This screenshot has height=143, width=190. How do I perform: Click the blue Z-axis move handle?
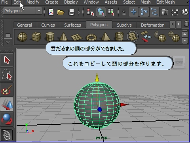[x=99, y=110]
